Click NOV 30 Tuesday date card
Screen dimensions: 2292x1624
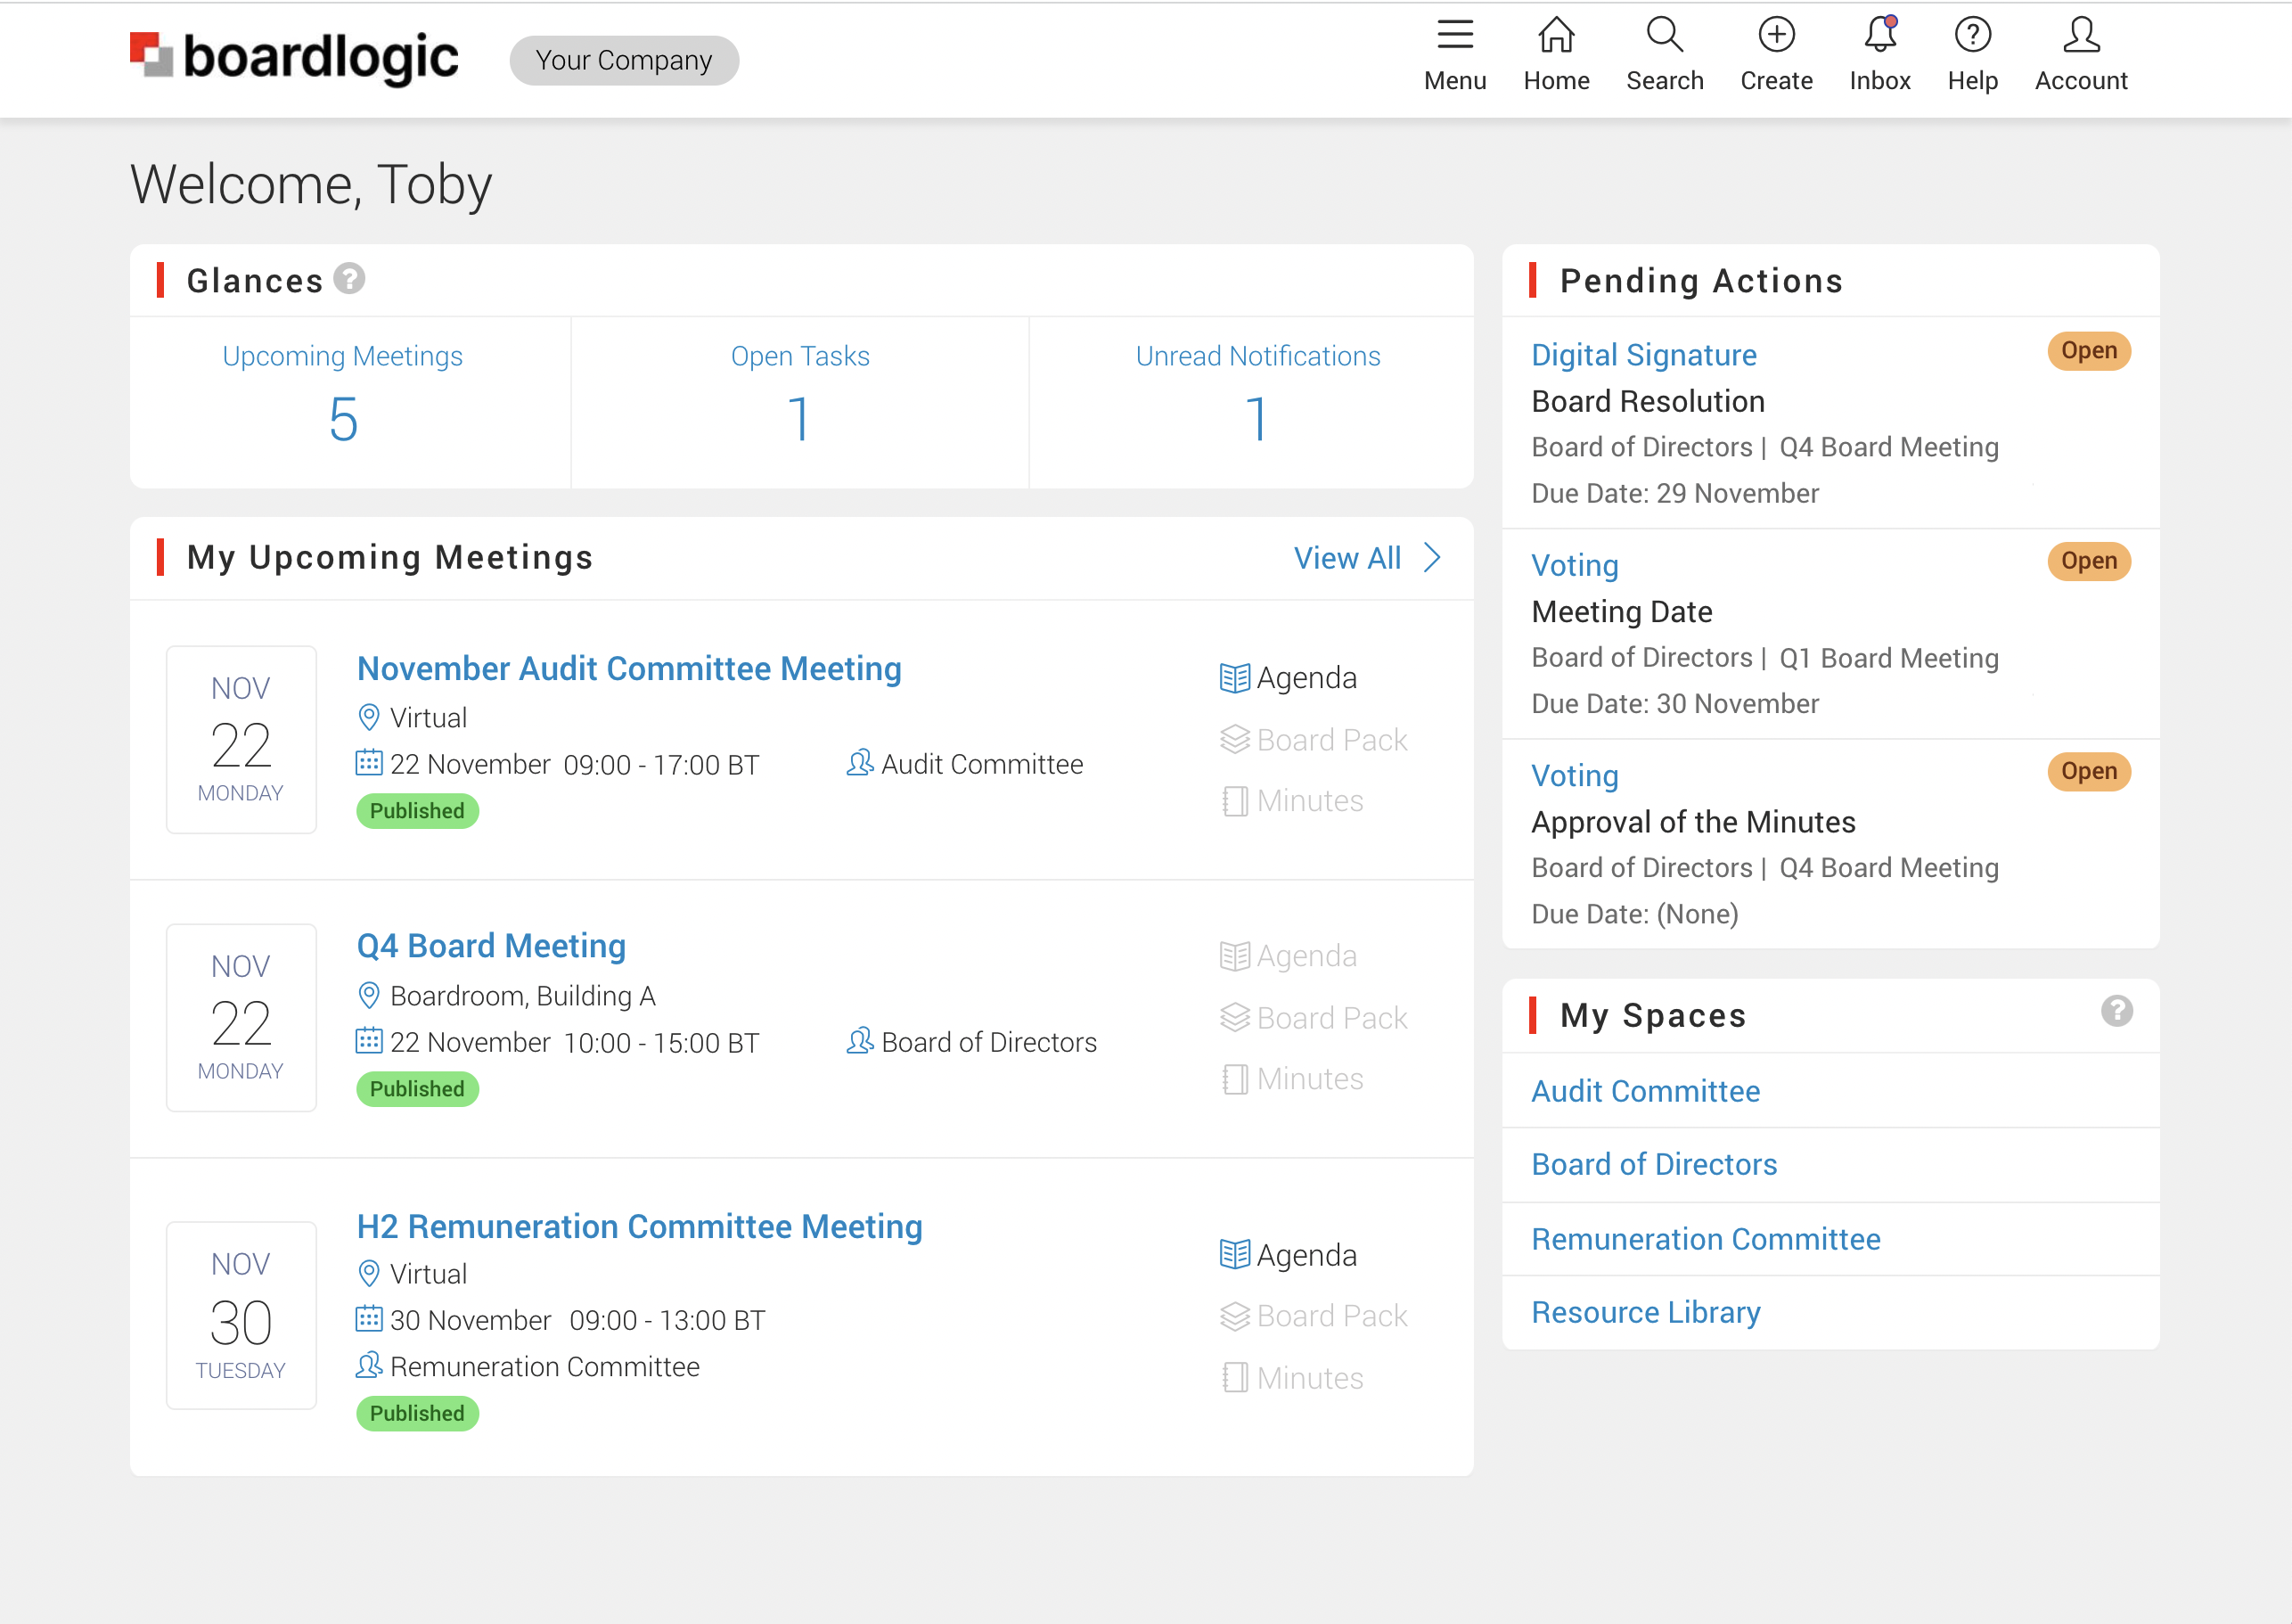coord(241,1315)
